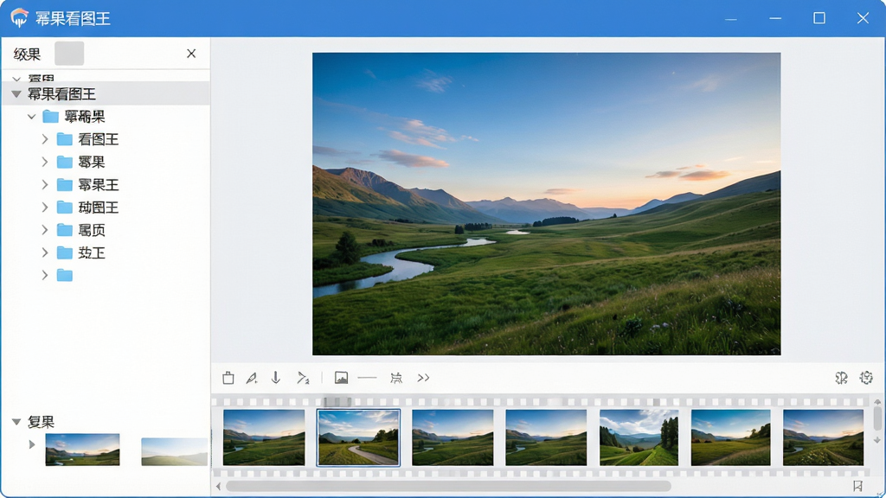
Task: Expand the triangle beside the 复果 thumbnail
Action: pyautogui.click(x=32, y=444)
